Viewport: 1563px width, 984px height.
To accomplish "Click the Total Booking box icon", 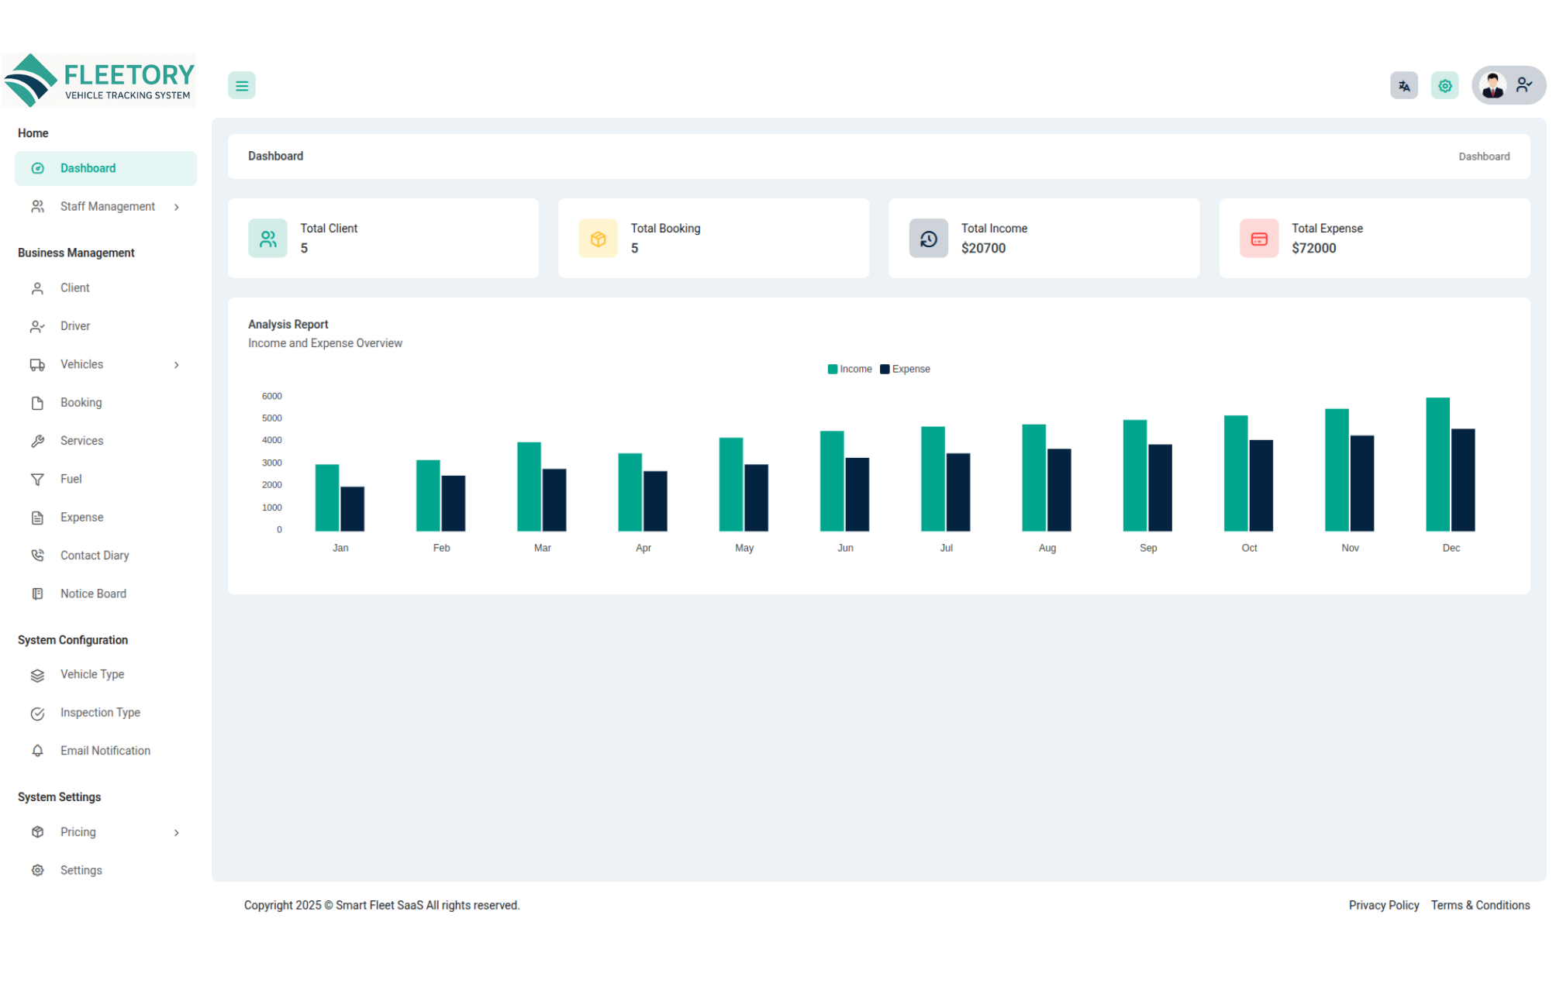I will [x=598, y=239].
